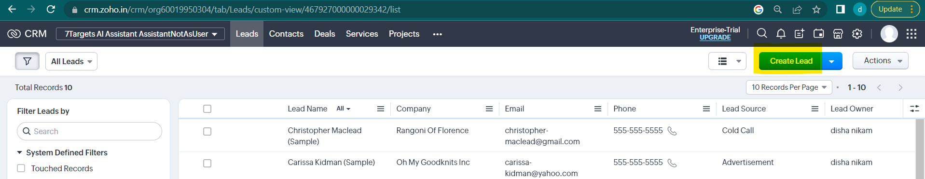
Task: Open the CRM search magnifier
Action: click(762, 33)
